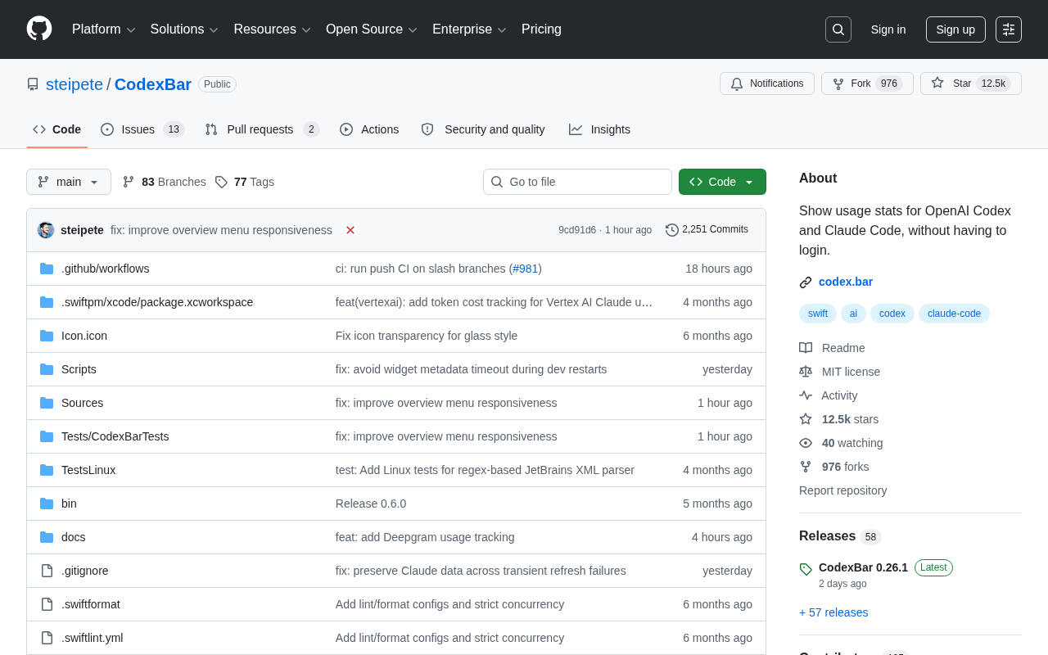This screenshot has width=1048, height=655.
Task: Open the Pricing page from header
Action: pyautogui.click(x=541, y=29)
